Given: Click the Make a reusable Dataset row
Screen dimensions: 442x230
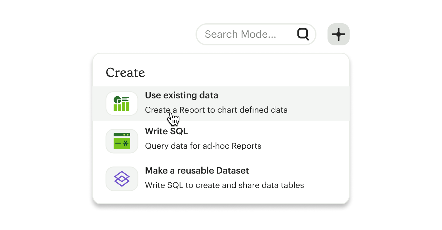Looking at the screenshot, I should pos(221,179).
